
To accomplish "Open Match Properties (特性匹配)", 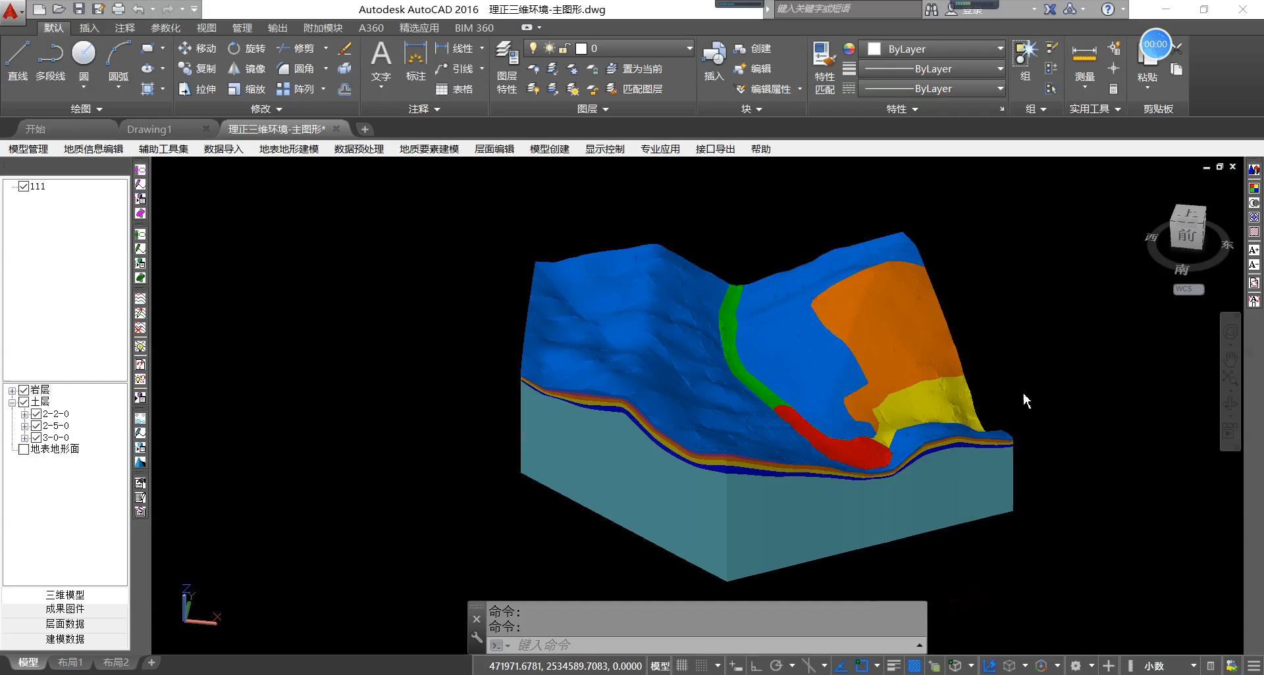I will coord(824,67).
